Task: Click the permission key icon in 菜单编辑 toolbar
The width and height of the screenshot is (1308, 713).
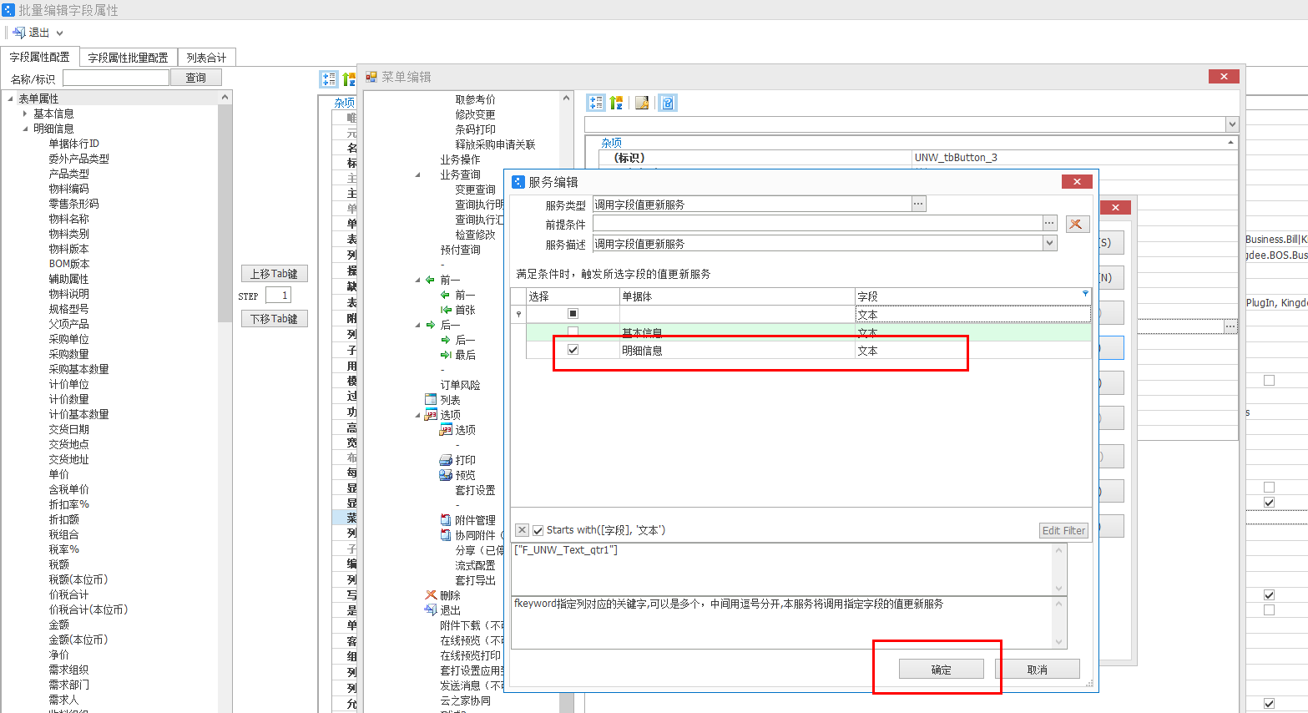Action: tap(642, 103)
